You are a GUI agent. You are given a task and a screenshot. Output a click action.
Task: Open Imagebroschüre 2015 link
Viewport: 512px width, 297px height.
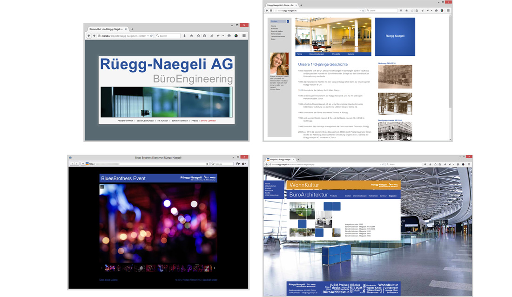354,224
